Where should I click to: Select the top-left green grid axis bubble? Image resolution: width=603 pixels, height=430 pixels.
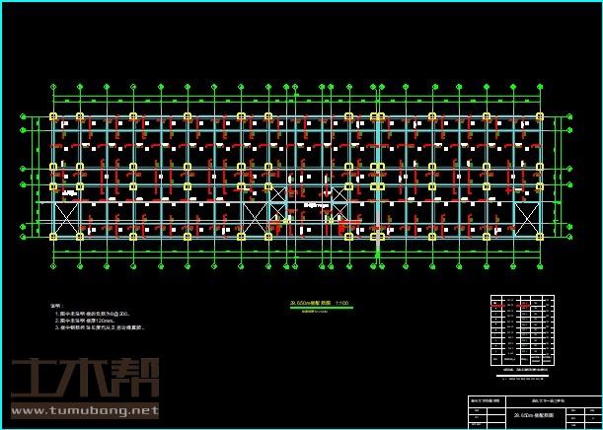point(54,87)
